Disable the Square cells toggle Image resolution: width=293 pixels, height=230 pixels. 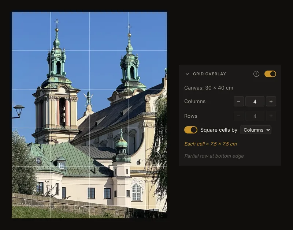pyautogui.click(x=190, y=130)
